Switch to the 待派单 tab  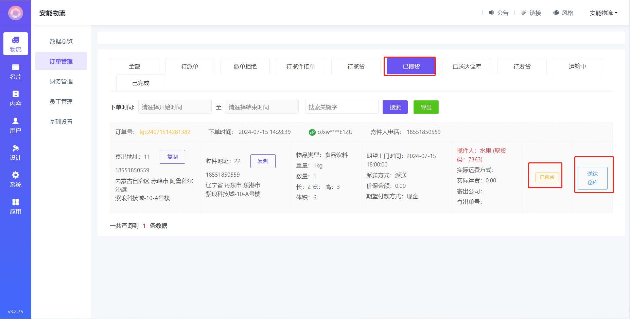click(190, 66)
